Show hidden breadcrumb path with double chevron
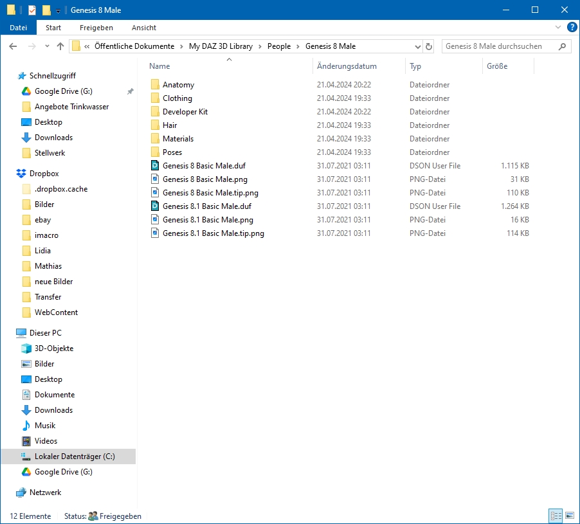The height and width of the screenshot is (524, 580). click(87, 46)
